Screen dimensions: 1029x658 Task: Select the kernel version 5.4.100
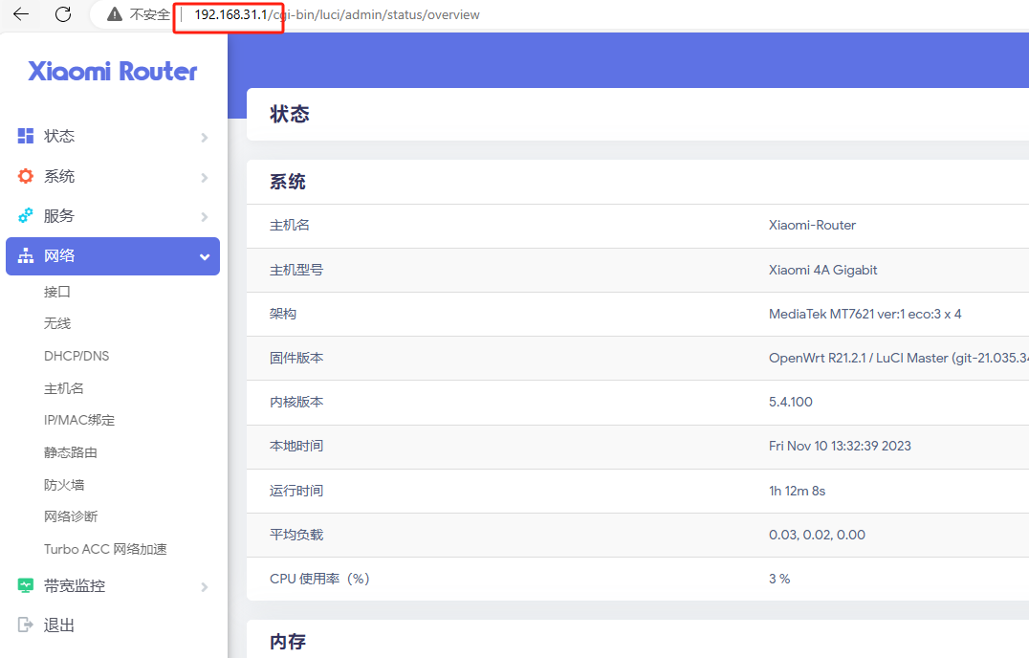pyautogui.click(x=791, y=402)
